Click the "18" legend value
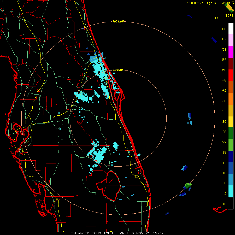 [224, 152]
